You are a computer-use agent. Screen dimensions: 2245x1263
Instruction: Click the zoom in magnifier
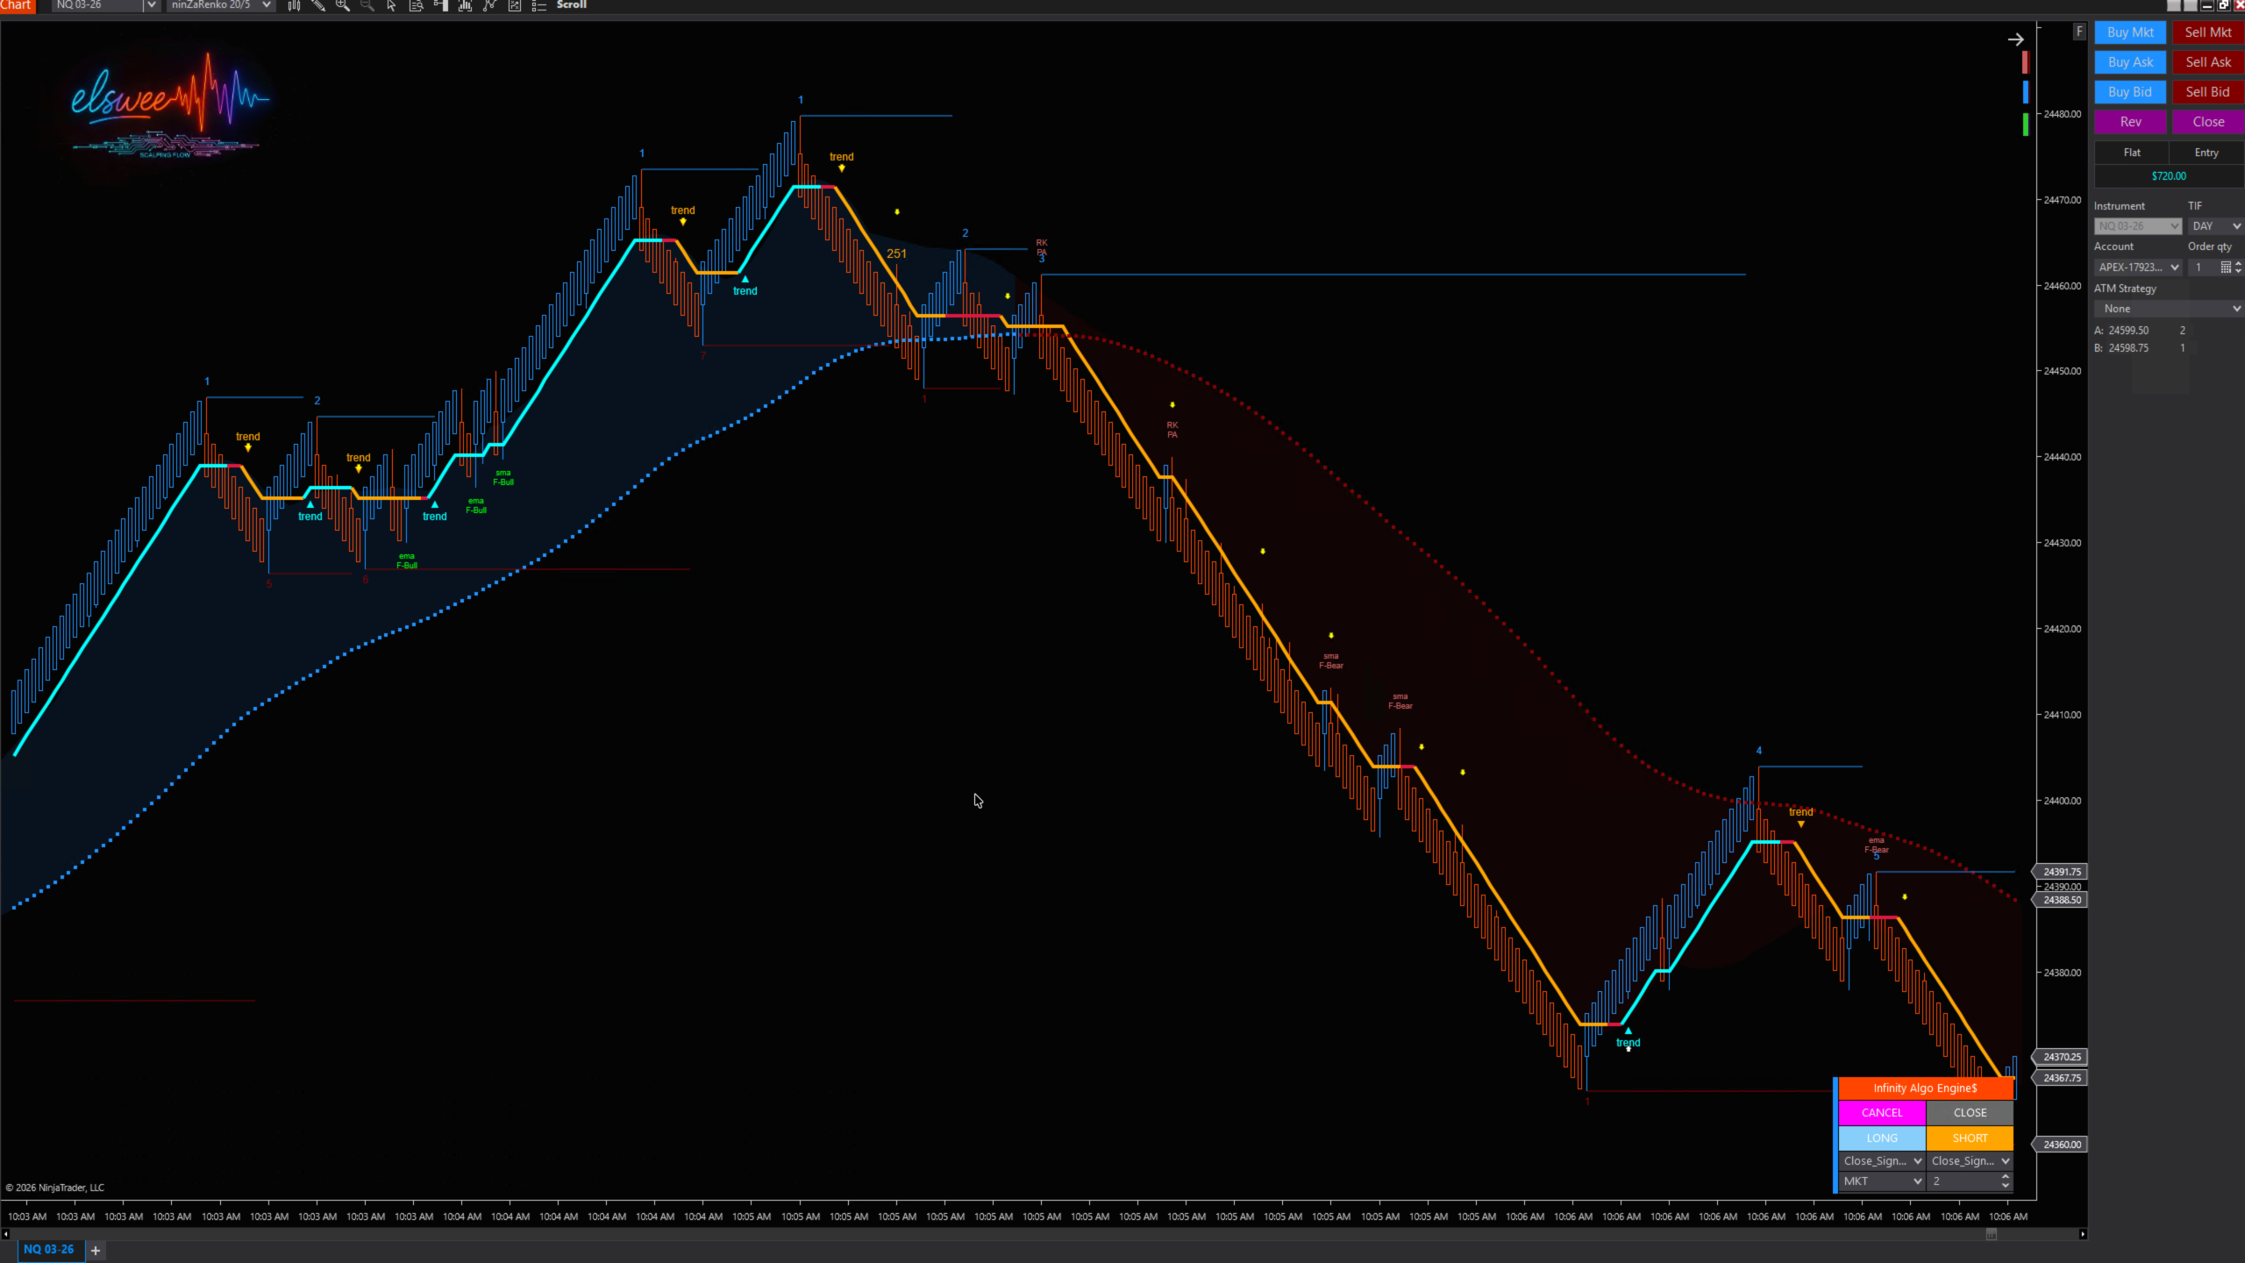tap(343, 5)
